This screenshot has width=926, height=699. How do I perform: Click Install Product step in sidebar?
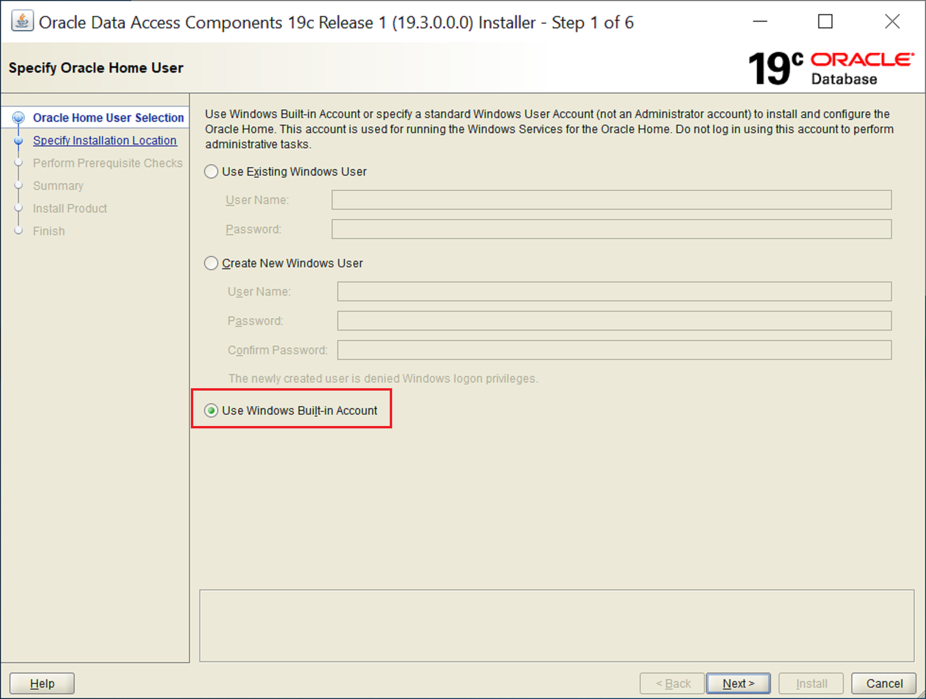coord(70,208)
